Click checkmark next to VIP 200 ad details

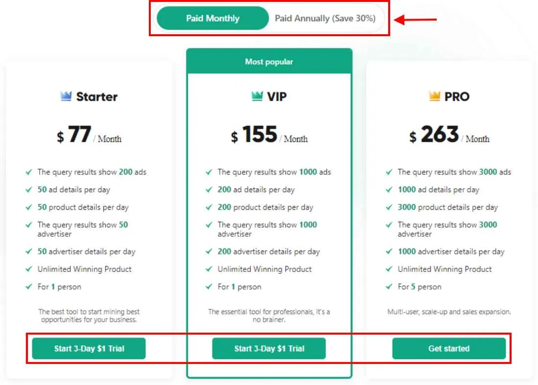209,190
